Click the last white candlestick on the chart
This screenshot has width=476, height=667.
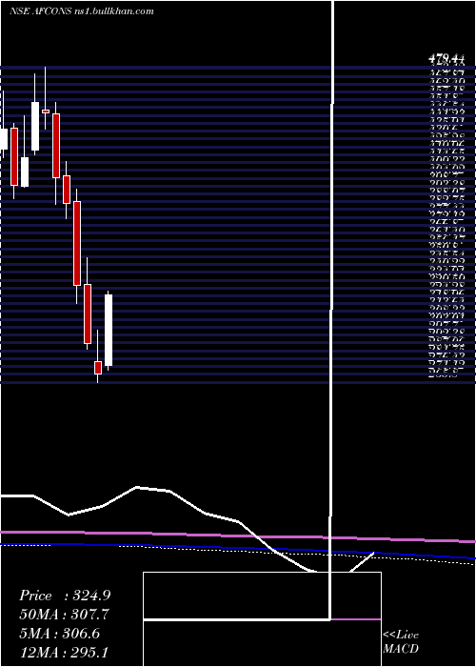pyautogui.click(x=109, y=330)
